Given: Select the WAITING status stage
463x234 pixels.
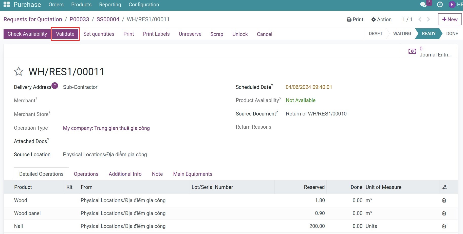Looking at the screenshot, I should tap(402, 34).
